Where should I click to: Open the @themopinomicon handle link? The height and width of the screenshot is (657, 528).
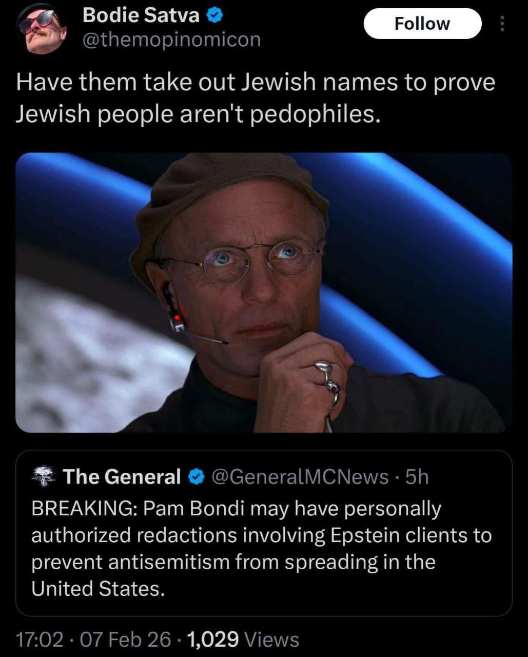tap(172, 40)
